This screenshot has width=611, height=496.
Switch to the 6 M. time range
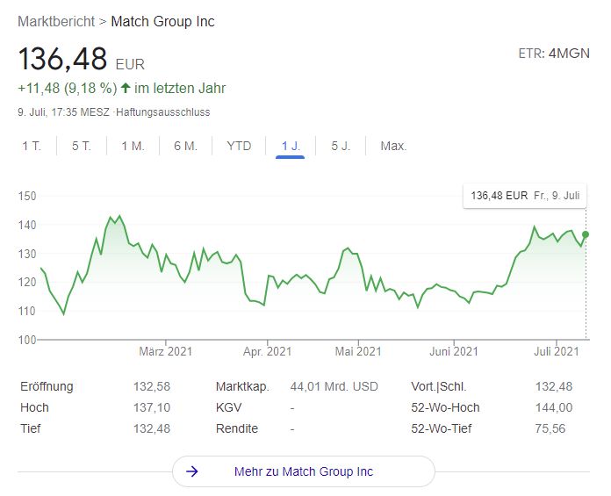tap(185, 146)
